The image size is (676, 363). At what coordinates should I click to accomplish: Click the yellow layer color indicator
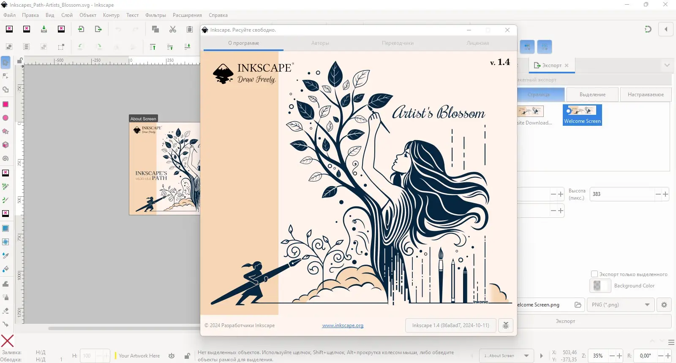pos(115,356)
